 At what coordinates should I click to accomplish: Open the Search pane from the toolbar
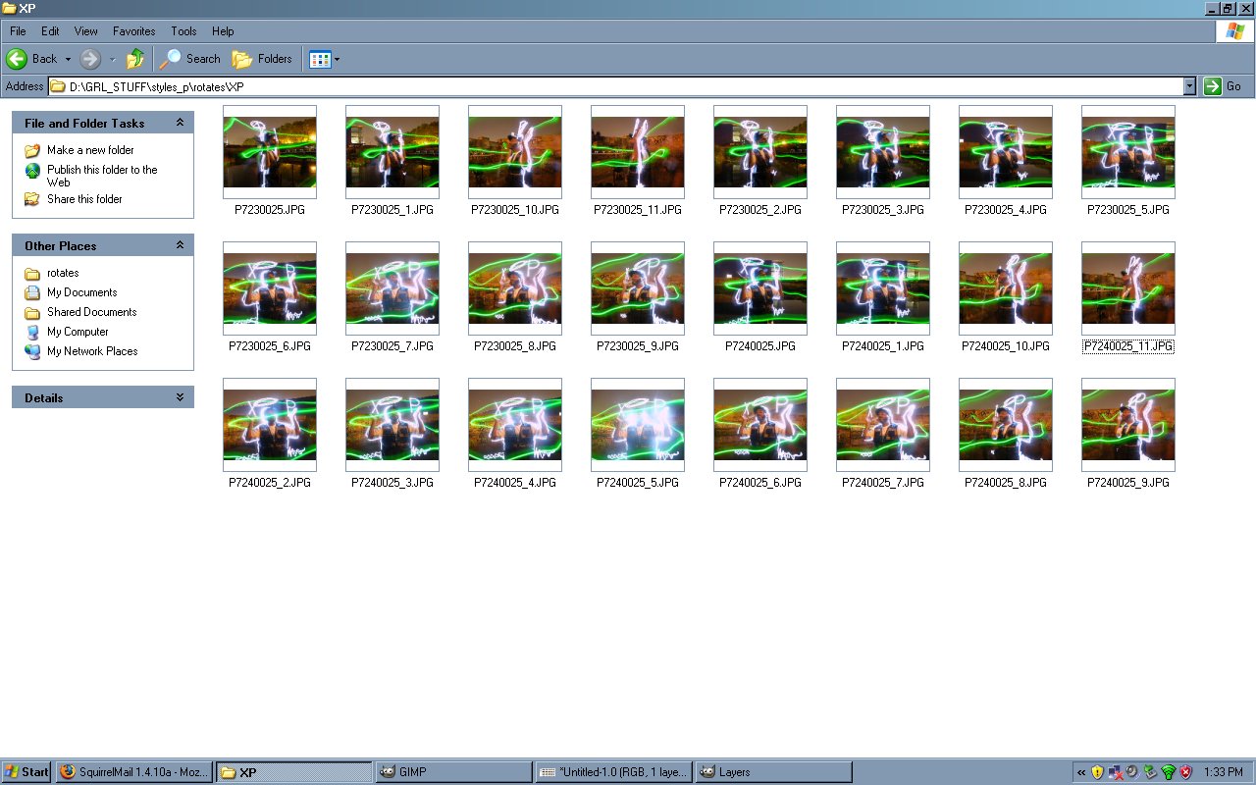point(189,59)
